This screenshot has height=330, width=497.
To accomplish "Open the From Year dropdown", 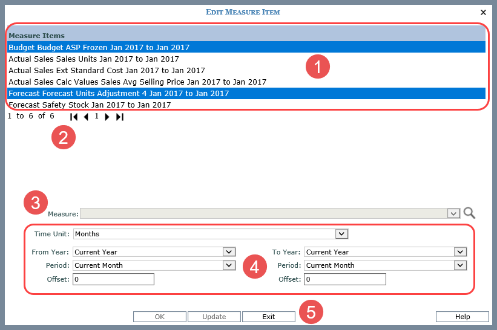I will 229,252.
